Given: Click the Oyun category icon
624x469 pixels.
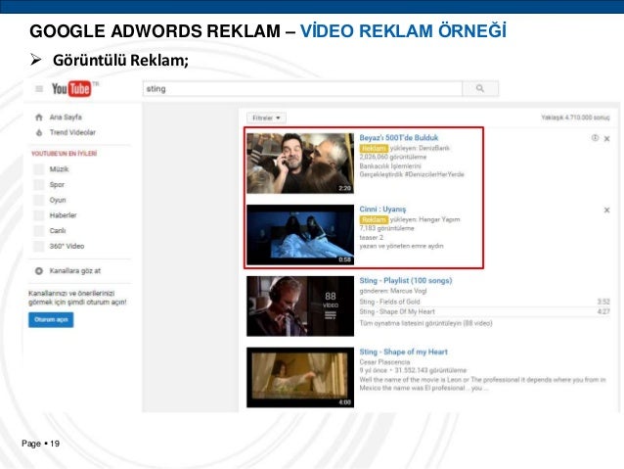Looking at the screenshot, I should tap(39, 200).
